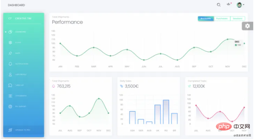The height and width of the screenshot is (139, 254).
Task: Open the Typography sidebar label
Action: (x=21, y=96)
